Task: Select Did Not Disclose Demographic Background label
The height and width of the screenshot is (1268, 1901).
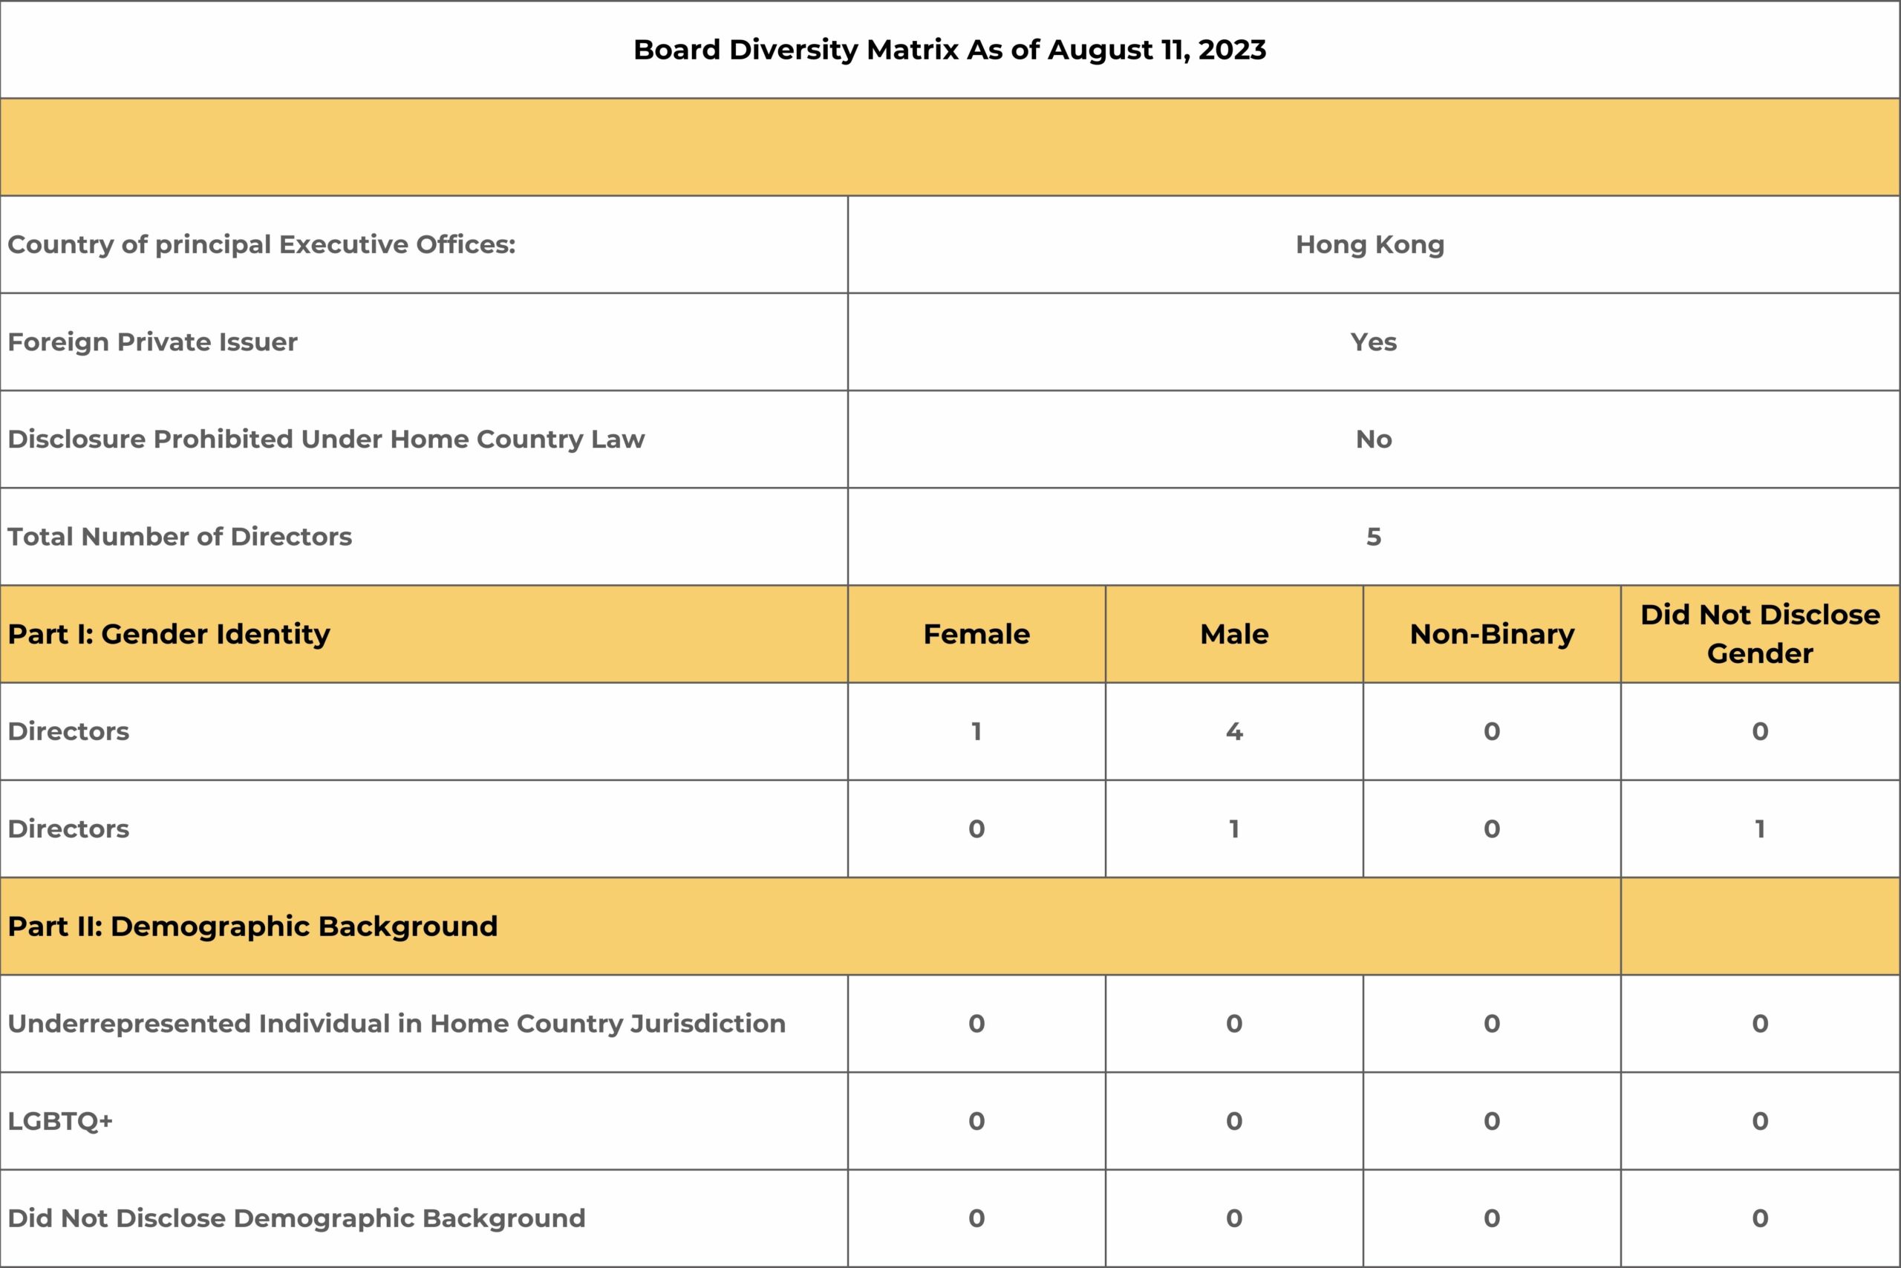Action: 296,1219
